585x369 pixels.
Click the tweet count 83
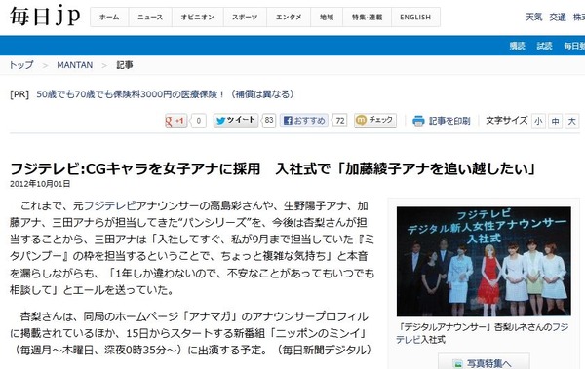269,120
